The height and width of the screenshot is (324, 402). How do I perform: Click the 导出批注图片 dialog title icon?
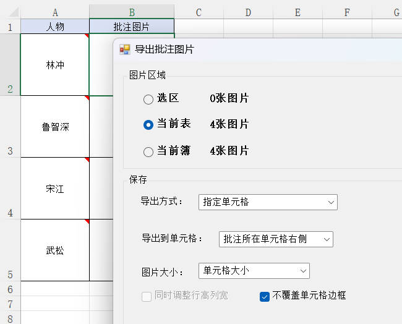tap(125, 49)
